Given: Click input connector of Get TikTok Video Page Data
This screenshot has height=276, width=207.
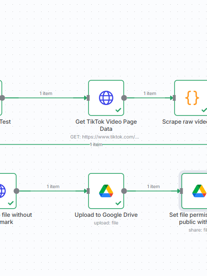Looking at the screenshot, I should click(x=88, y=98).
